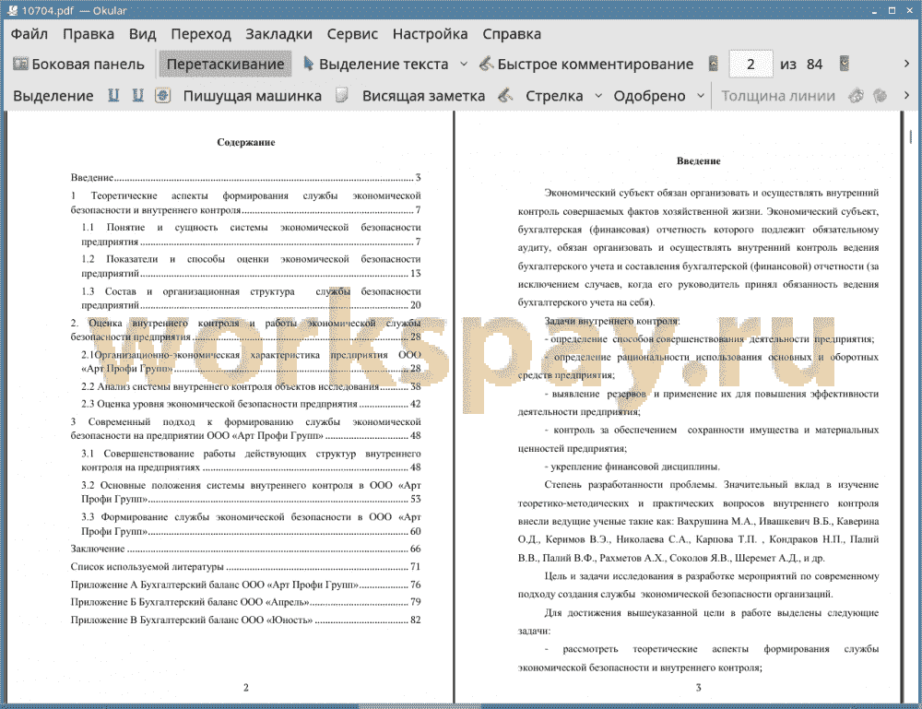
Task: Click the Приложение В contents line
Action: pos(246,620)
